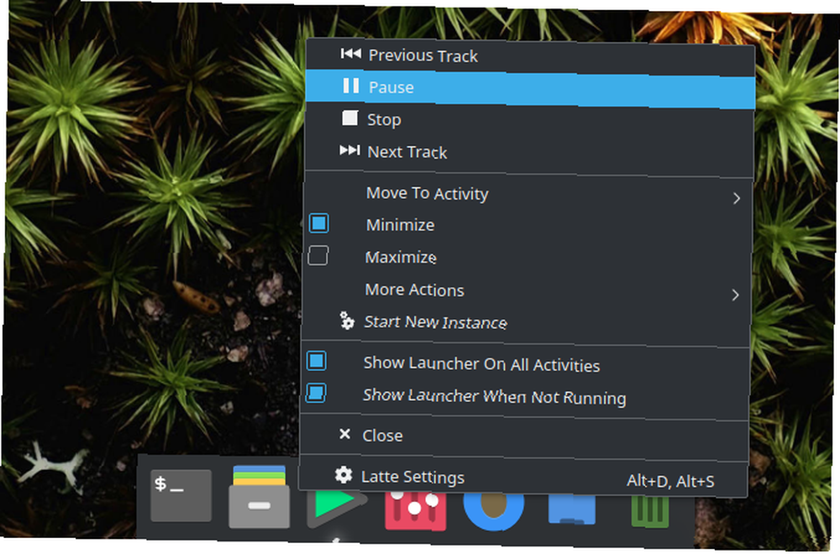Toggle the Minimize checkbox
The height and width of the screenshot is (554, 840).
318,224
